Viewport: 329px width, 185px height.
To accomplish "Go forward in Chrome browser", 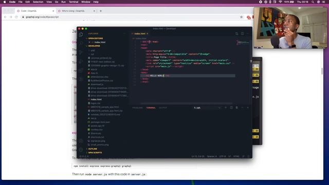I will 11,17.
